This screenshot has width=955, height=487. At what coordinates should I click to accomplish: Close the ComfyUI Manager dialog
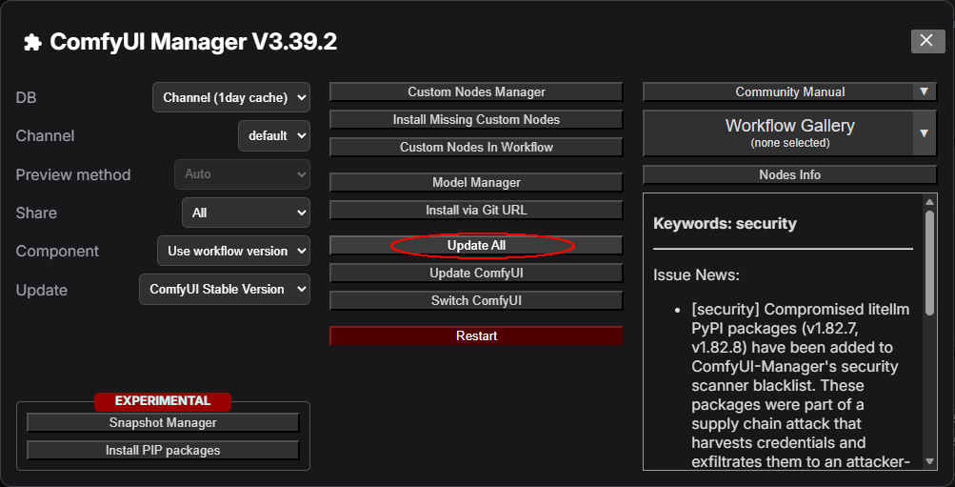[x=927, y=41]
